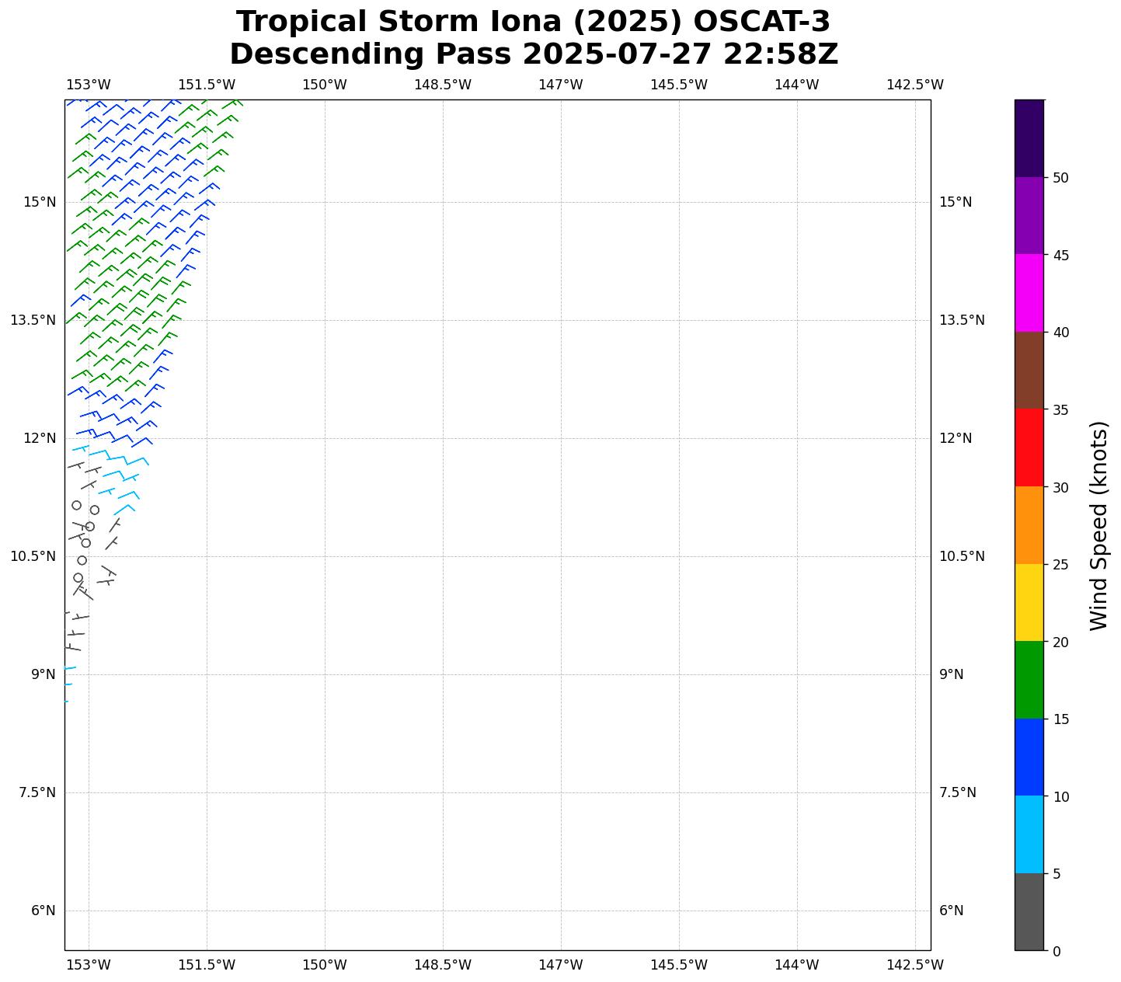Select the purple 45–50 knot colorbar band
The height and width of the screenshot is (982, 1121).
point(1029,216)
